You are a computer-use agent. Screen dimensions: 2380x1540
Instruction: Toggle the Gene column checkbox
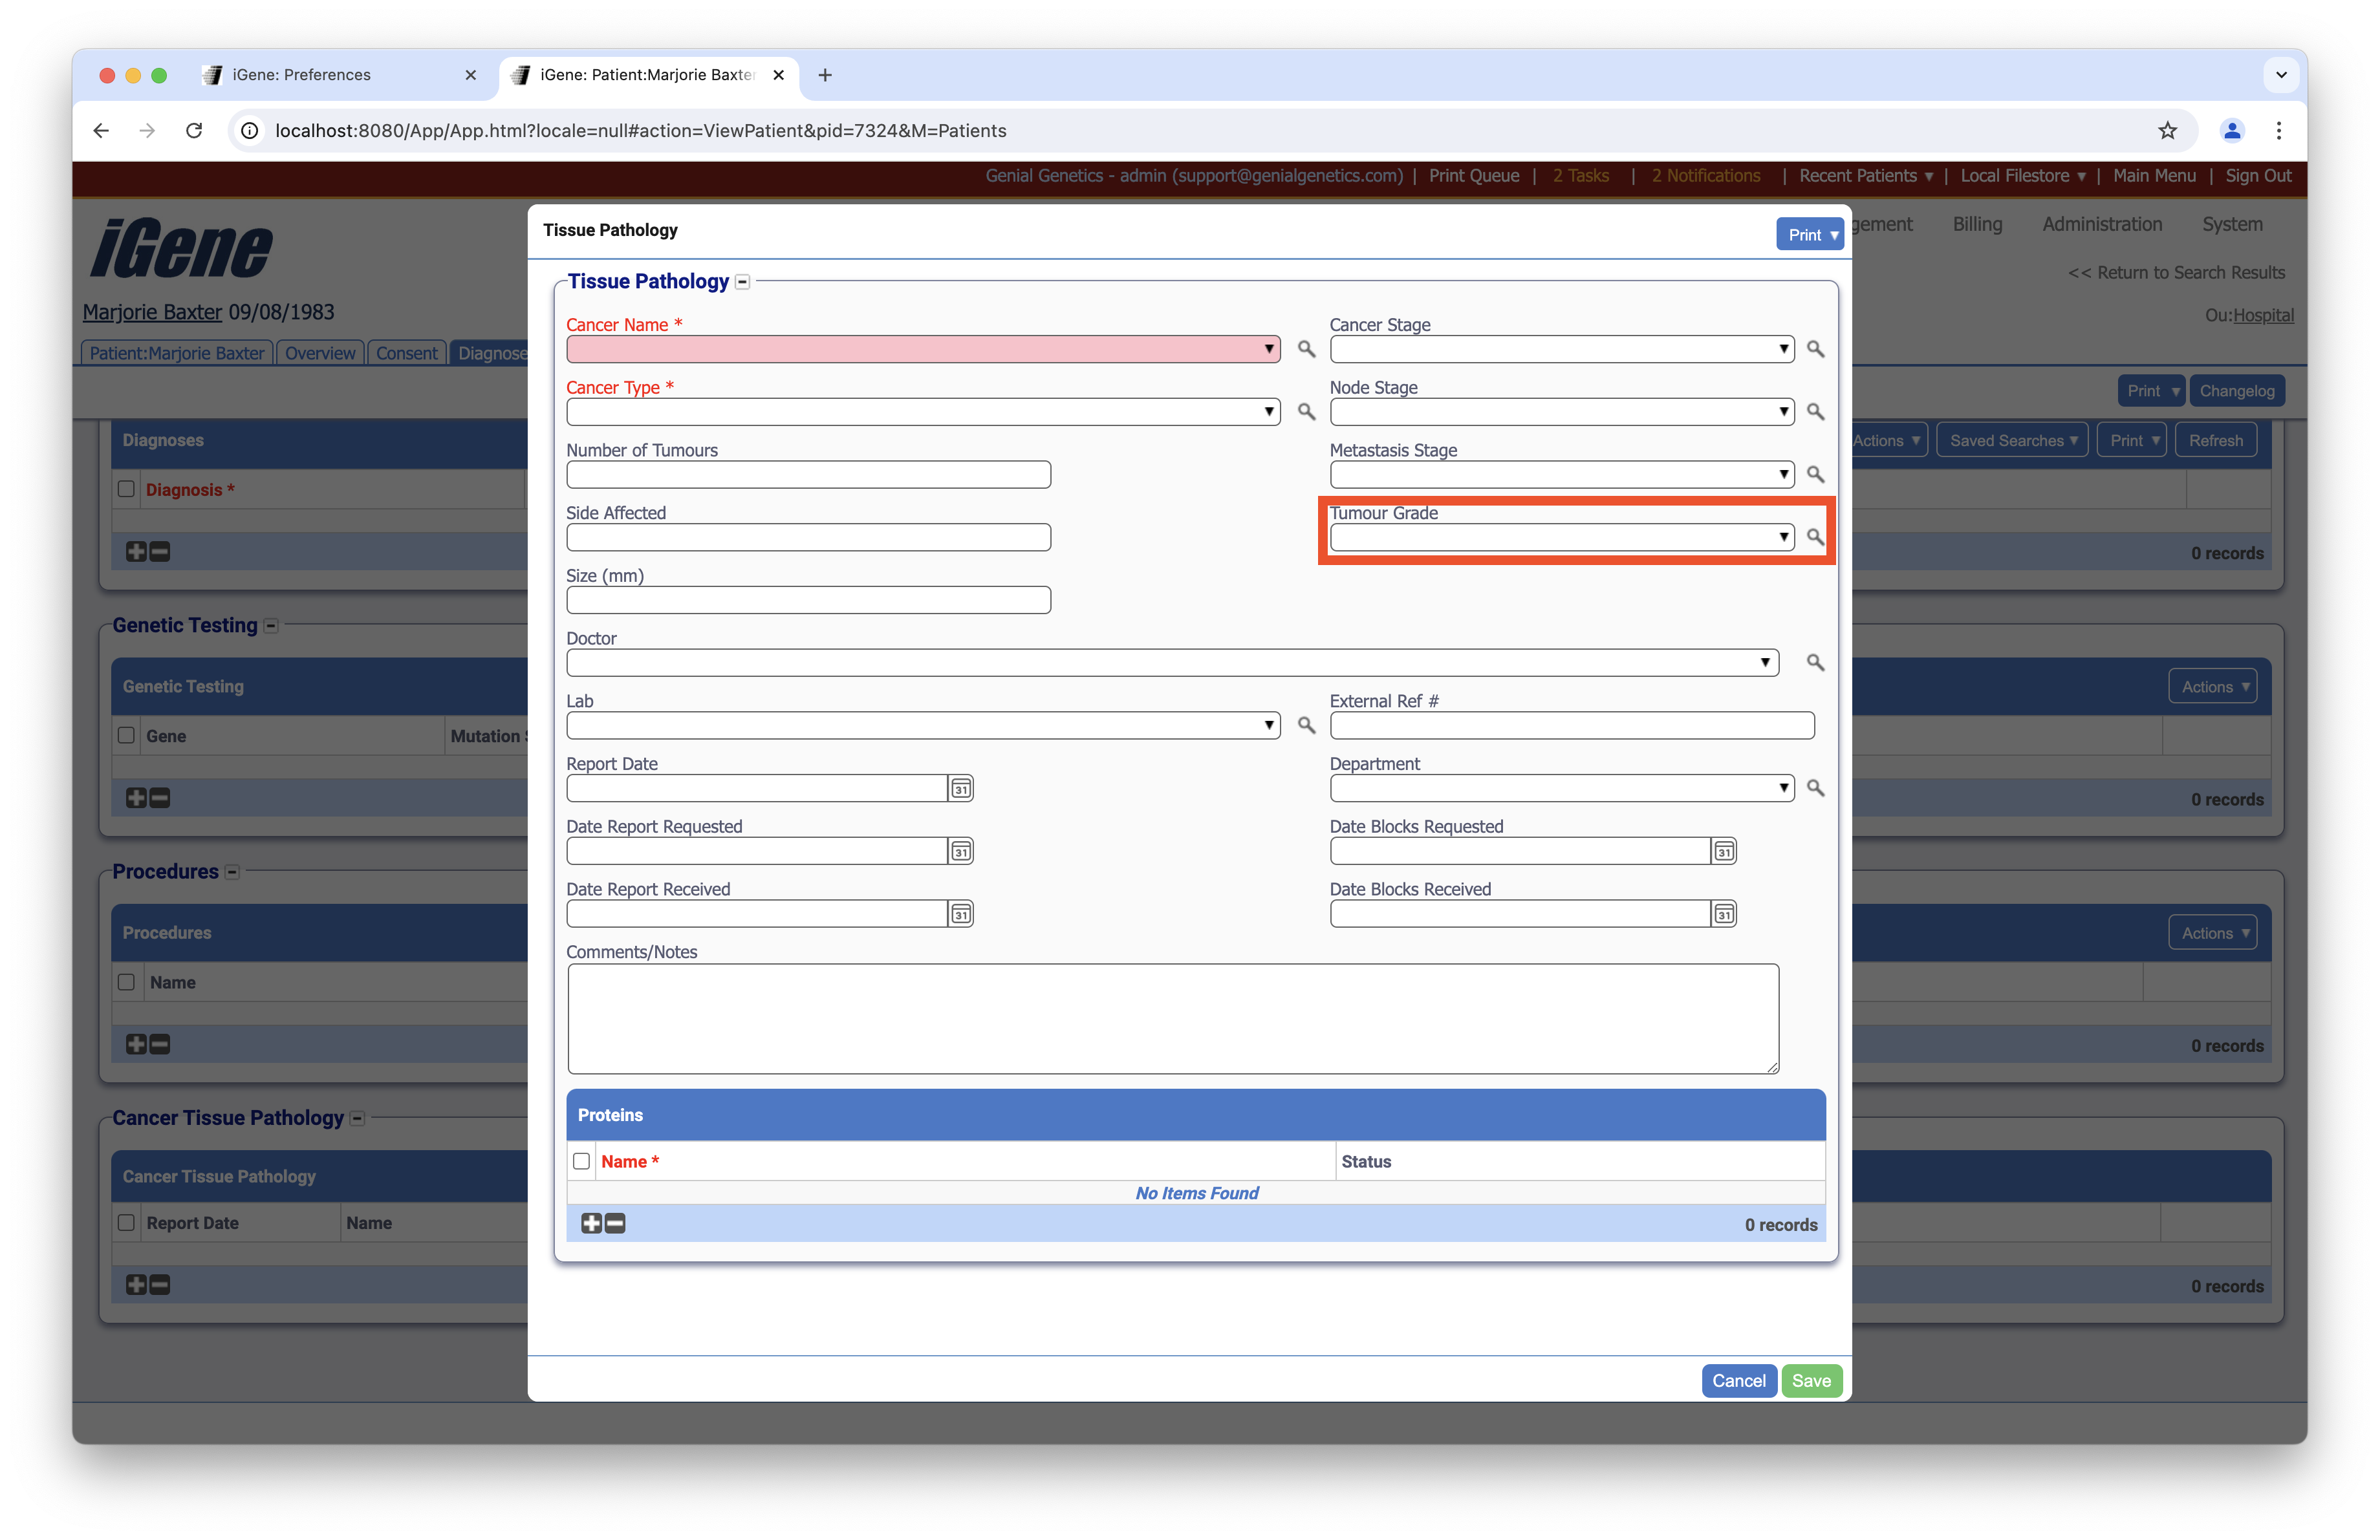[x=126, y=736]
